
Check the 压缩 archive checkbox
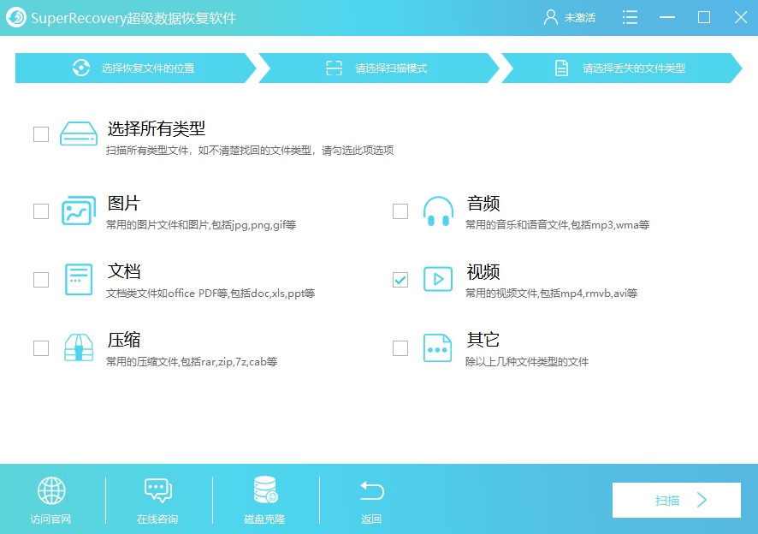[40, 347]
